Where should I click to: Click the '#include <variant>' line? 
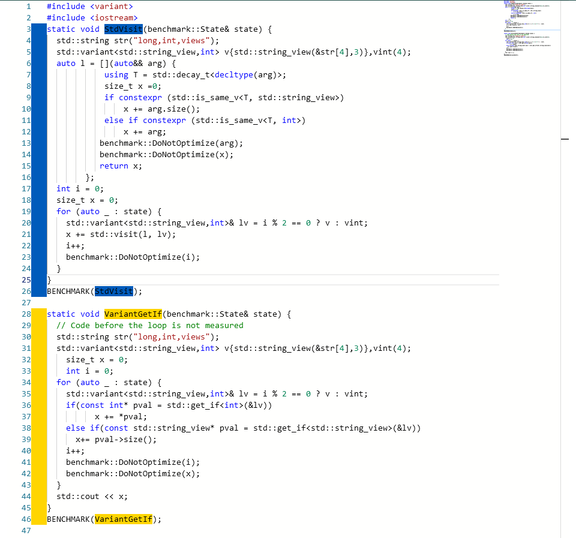click(x=90, y=6)
